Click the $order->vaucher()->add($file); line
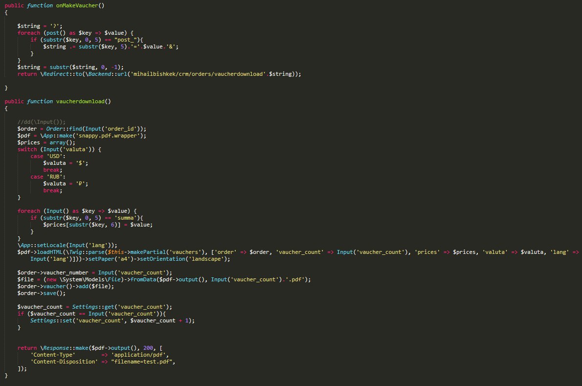This screenshot has height=386, width=582. (x=66, y=287)
